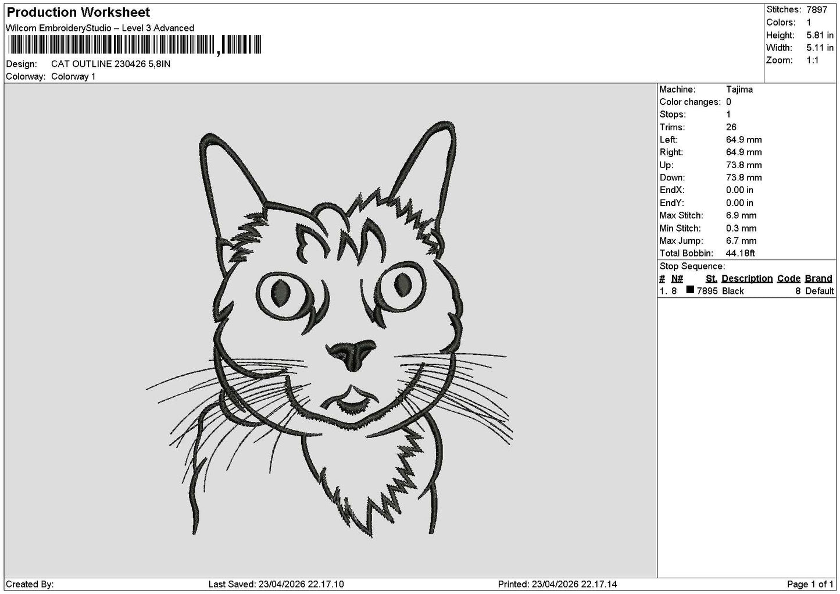Click the EndY value "0.00 in"
This screenshot has width=840, height=594.
tap(740, 203)
